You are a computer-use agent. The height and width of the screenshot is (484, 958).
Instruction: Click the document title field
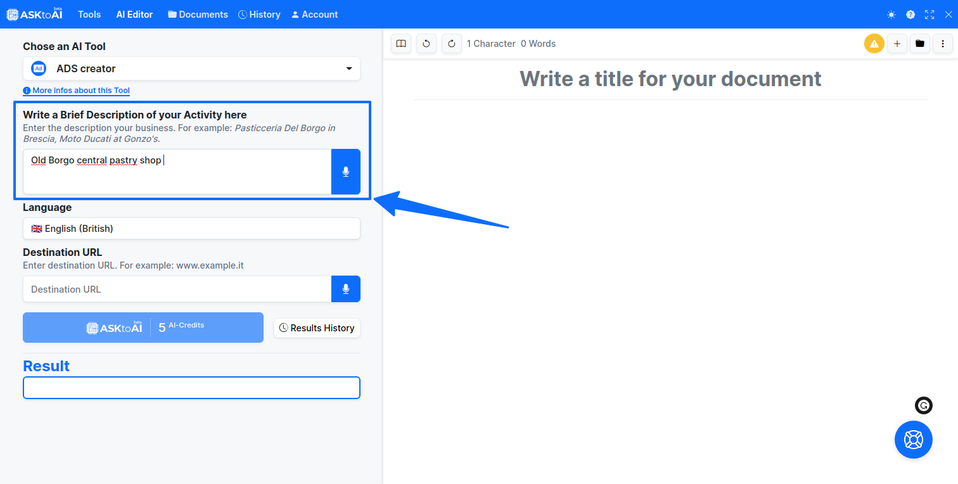670,79
